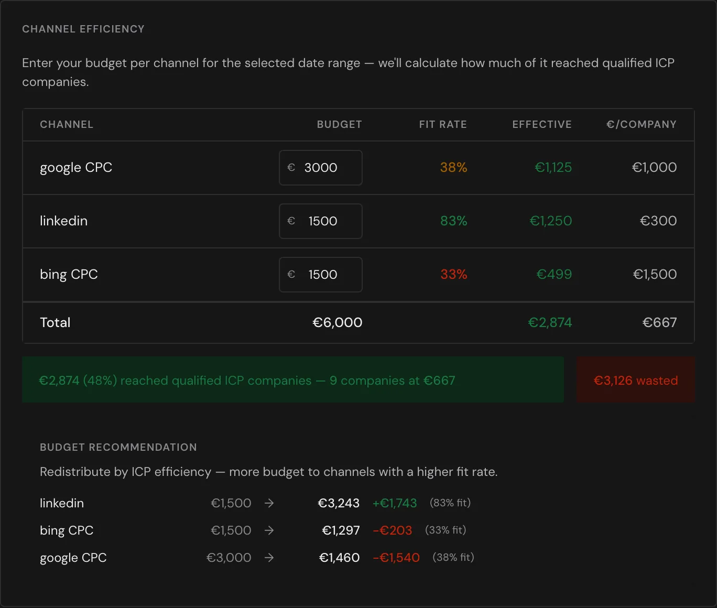Click the arrow icon in linkedin recommendation row
The height and width of the screenshot is (608, 717).
tap(269, 503)
